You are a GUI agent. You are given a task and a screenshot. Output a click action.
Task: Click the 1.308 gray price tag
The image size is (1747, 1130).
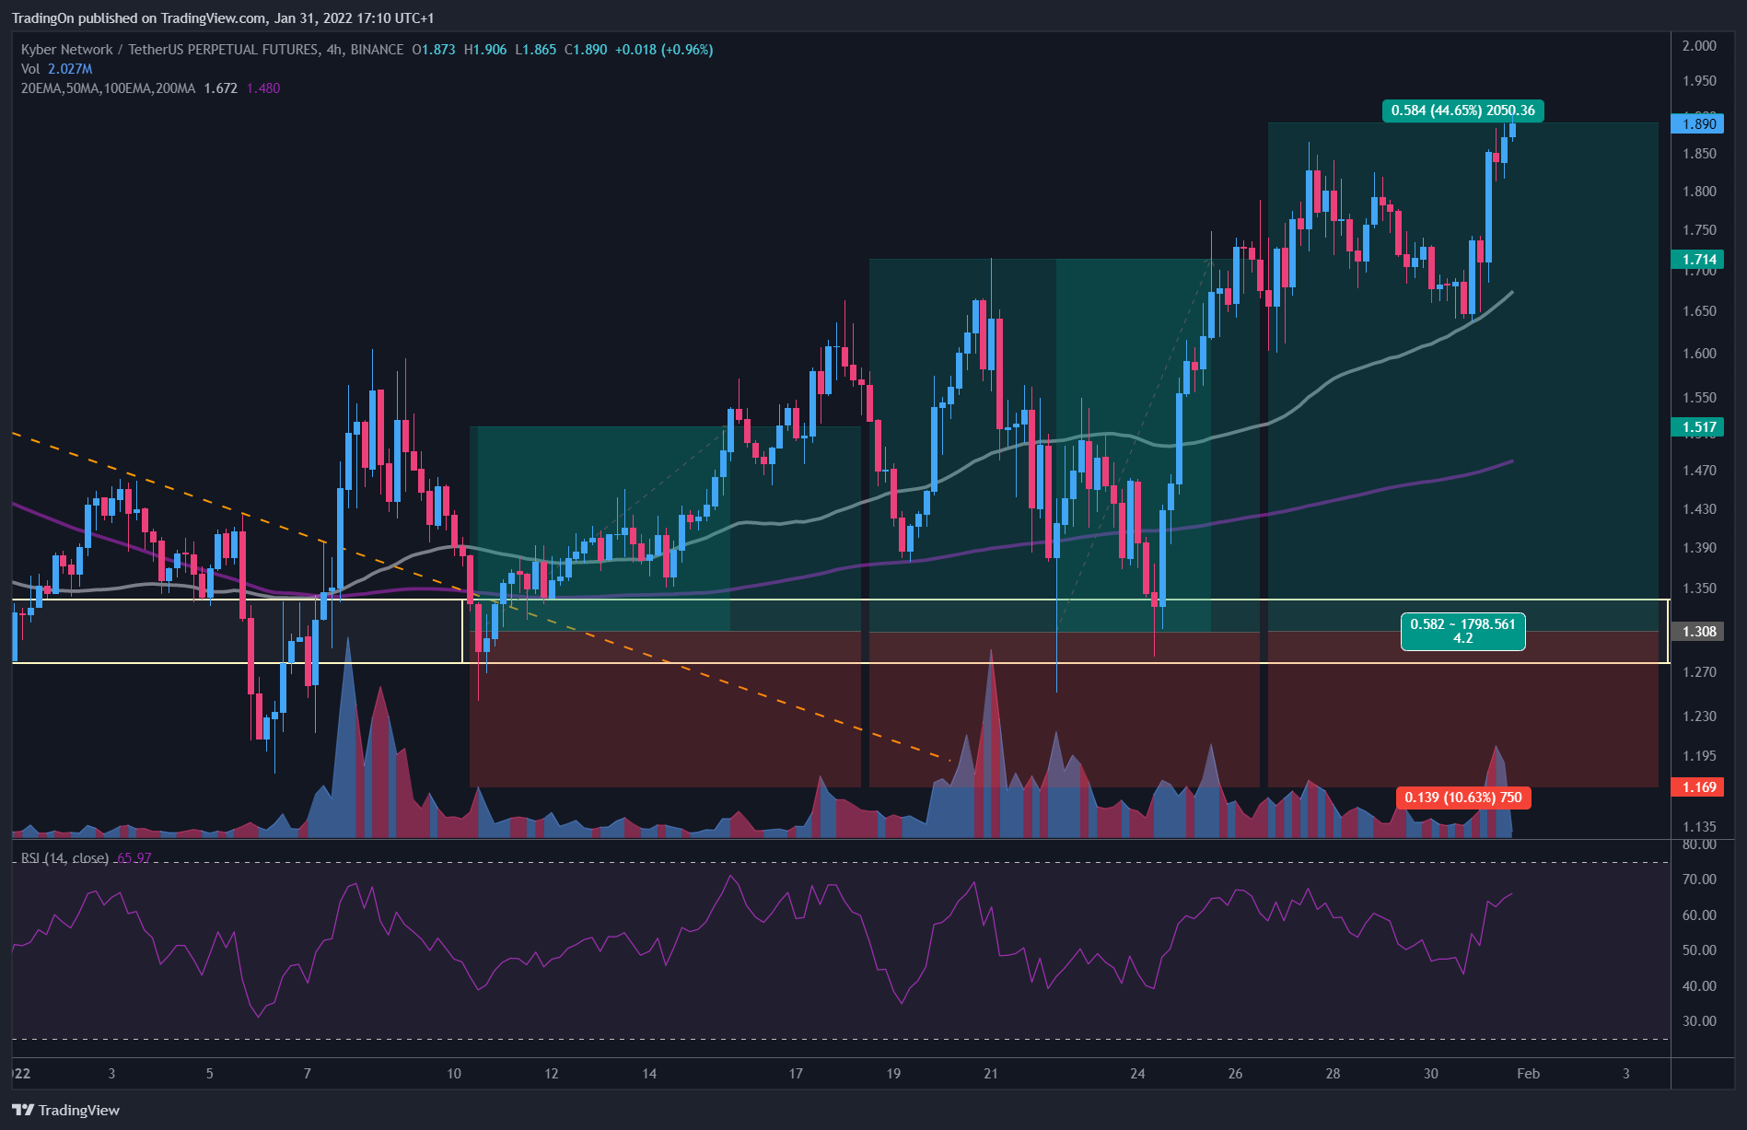click(x=1698, y=632)
